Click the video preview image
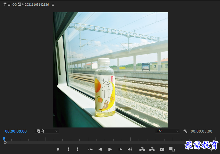This screenshot has width=220, height=154. pyautogui.click(x=110, y=70)
